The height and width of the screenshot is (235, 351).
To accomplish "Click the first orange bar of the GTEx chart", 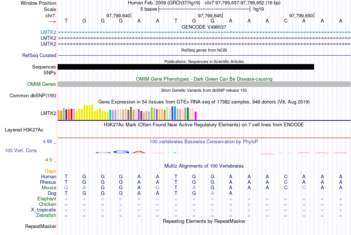I will click(59, 115).
